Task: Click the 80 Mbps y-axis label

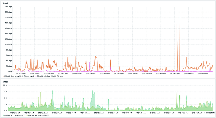Action: tap(9, 50)
